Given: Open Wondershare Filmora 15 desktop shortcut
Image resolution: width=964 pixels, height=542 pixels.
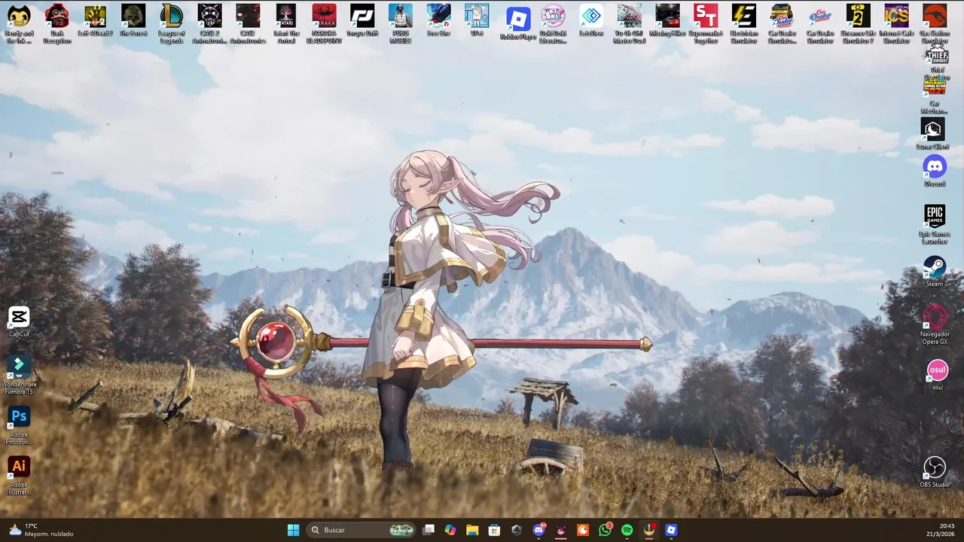Looking at the screenshot, I should tap(19, 375).
